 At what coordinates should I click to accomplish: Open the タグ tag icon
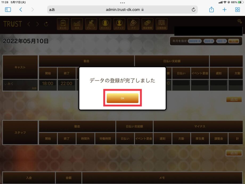133,24
